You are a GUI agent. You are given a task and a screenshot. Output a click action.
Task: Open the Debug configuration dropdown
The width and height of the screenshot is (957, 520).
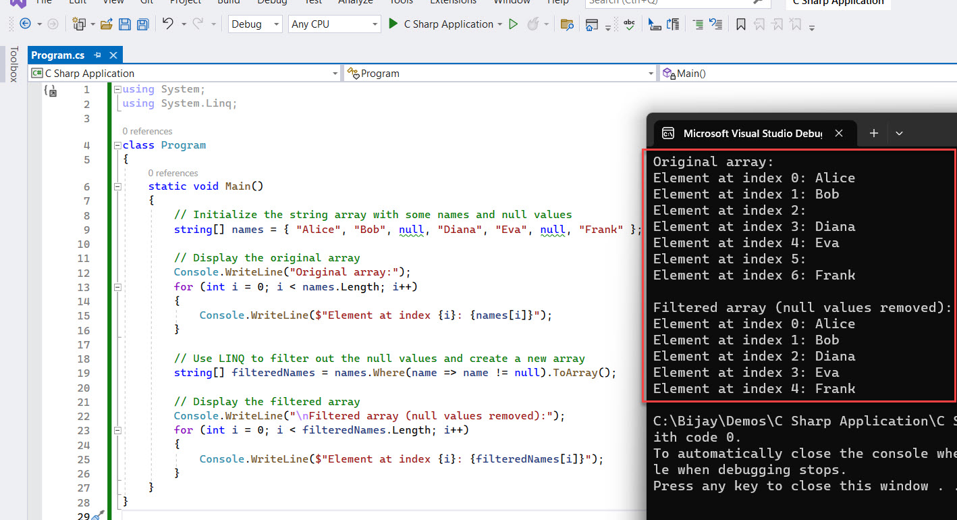[254, 24]
